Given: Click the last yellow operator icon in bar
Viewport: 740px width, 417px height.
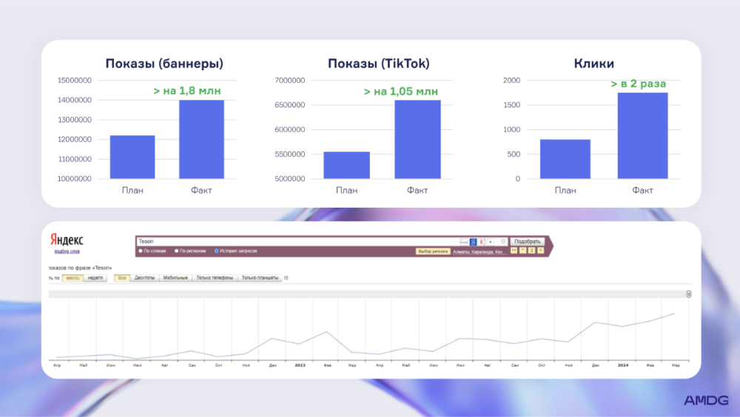Looking at the screenshot, I should click(x=540, y=251).
